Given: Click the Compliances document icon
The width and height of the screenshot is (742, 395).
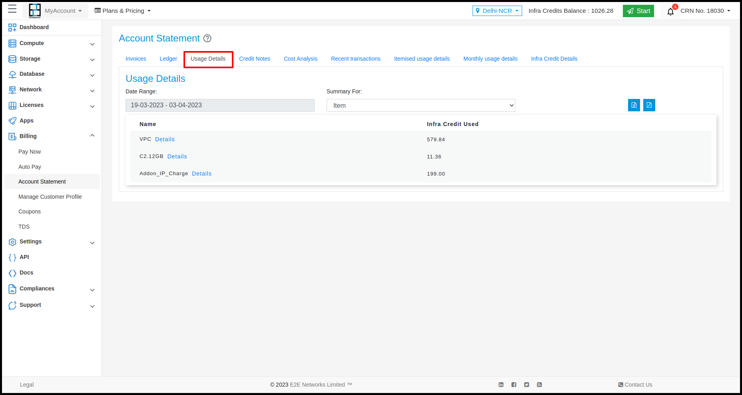Looking at the screenshot, I should click(x=12, y=289).
